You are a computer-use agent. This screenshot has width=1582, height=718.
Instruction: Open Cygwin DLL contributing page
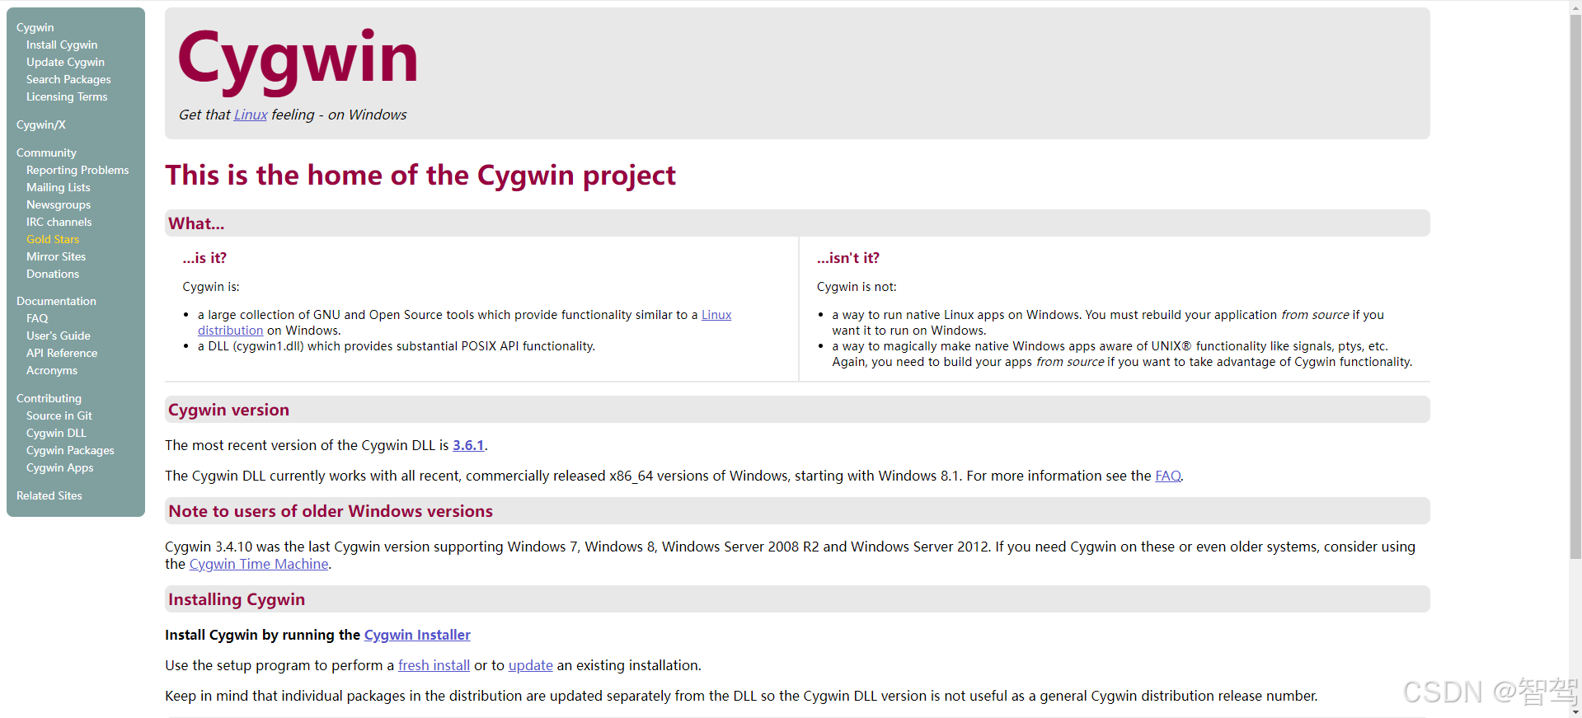(56, 433)
